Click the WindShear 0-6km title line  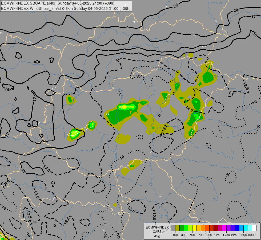(66, 9)
